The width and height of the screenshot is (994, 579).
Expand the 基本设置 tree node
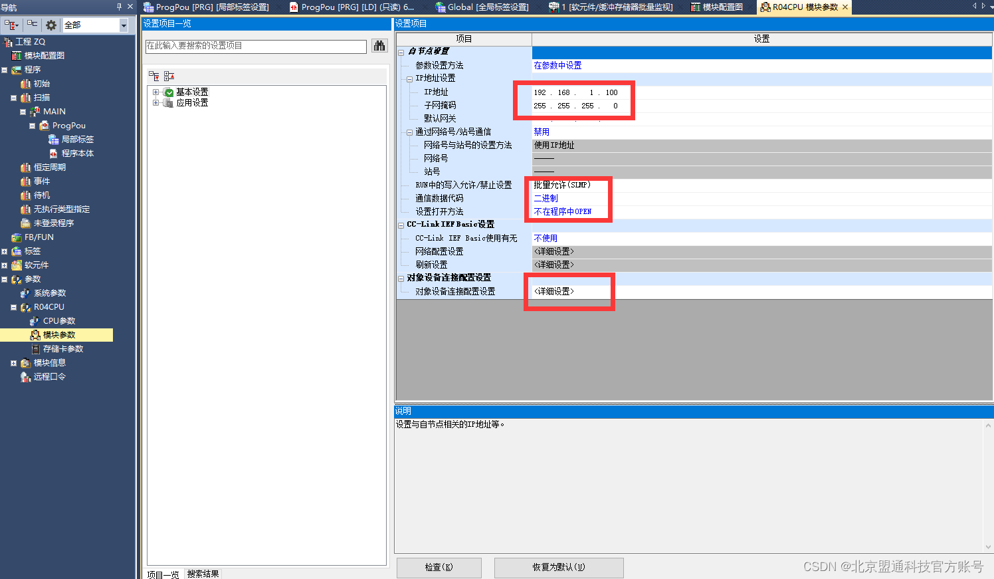(154, 92)
